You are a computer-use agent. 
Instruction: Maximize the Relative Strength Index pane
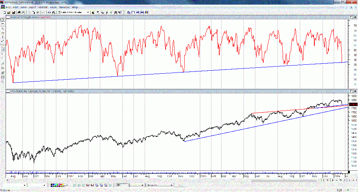click(x=351, y=17)
